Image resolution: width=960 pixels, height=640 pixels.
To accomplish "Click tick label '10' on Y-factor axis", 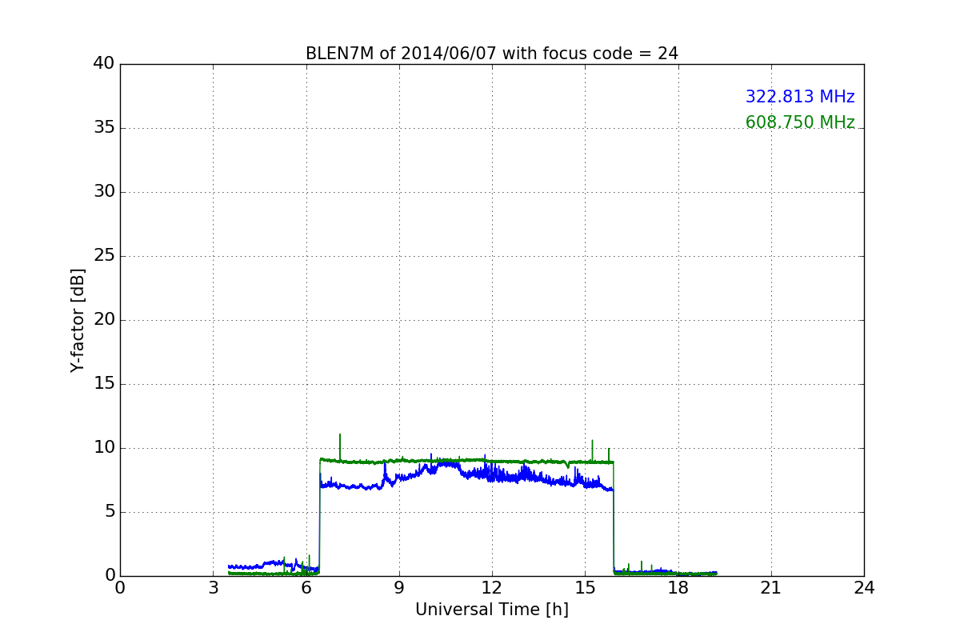I will [104, 448].
